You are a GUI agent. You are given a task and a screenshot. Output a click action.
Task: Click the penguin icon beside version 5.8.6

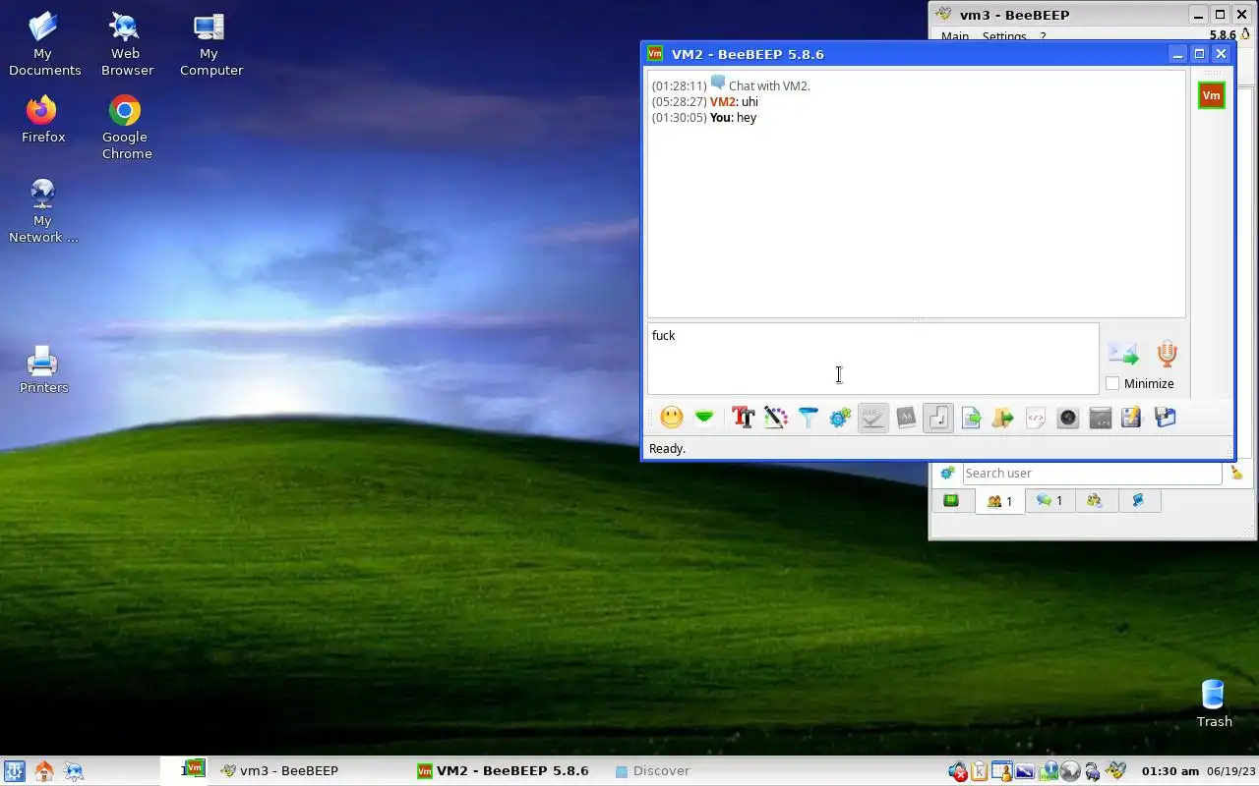(1246, 34)
